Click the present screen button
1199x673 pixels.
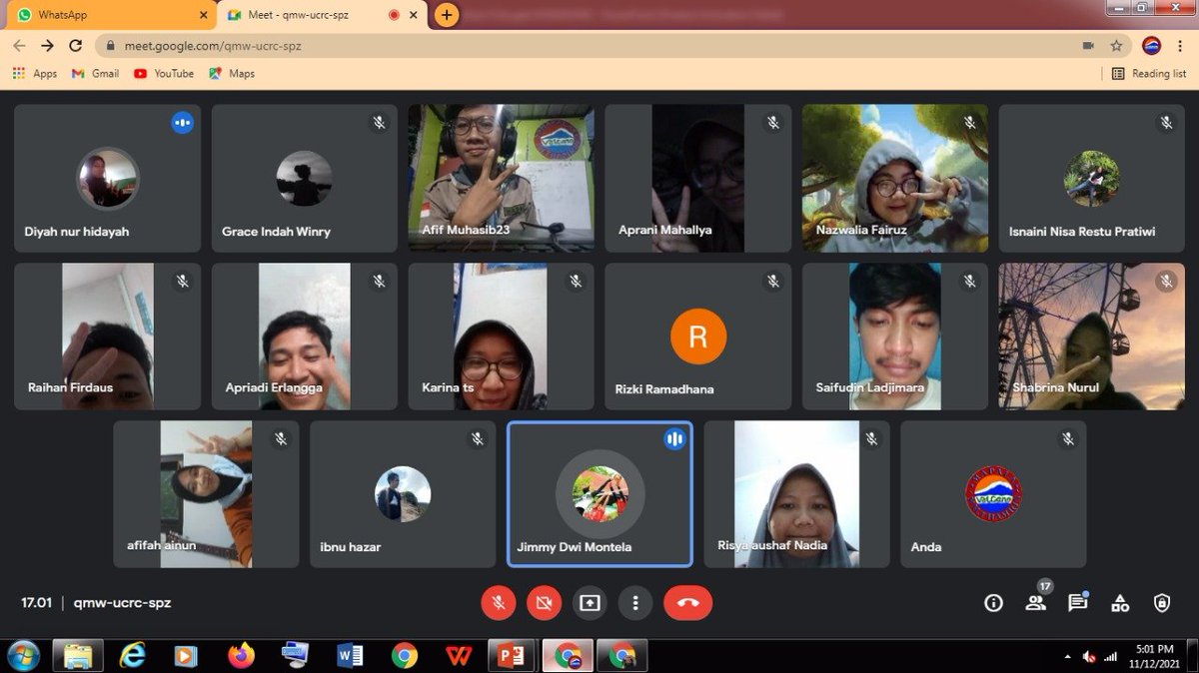pyautogui.click(x=591, y=603)
